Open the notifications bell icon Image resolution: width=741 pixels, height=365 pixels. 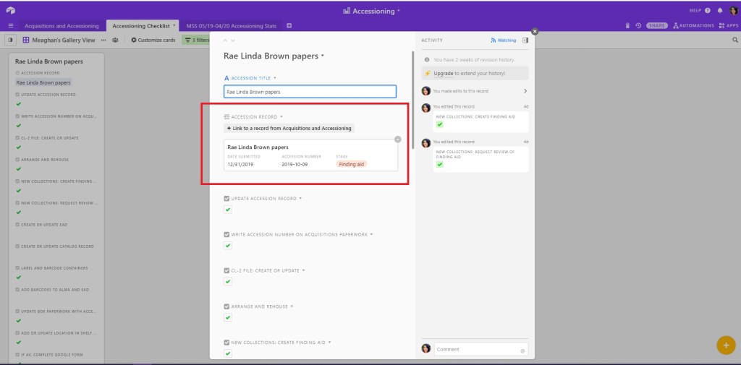tap(719, 11)
